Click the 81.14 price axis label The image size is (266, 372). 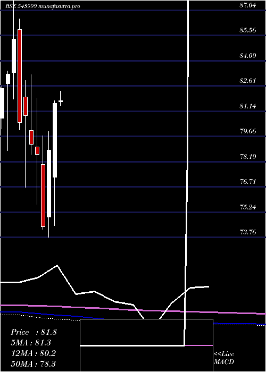(x=248, y=106)
